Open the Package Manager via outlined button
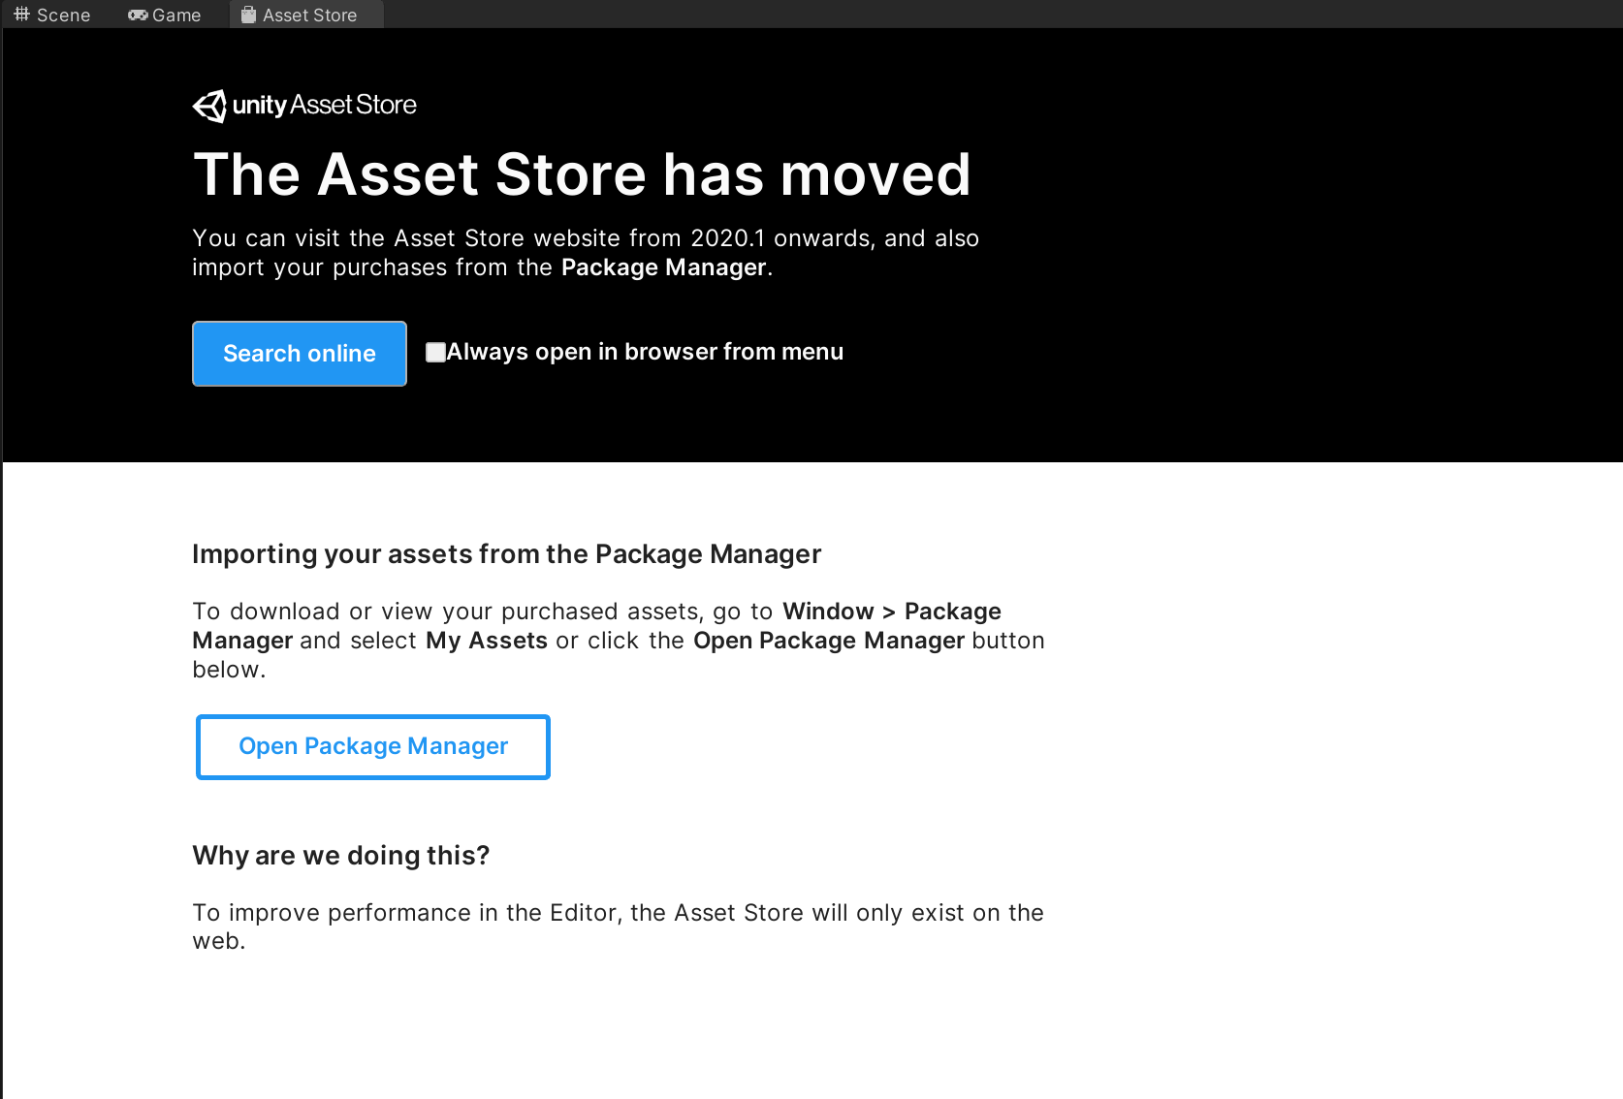This screenshot has width=1623, height=1099. point(373,746)
